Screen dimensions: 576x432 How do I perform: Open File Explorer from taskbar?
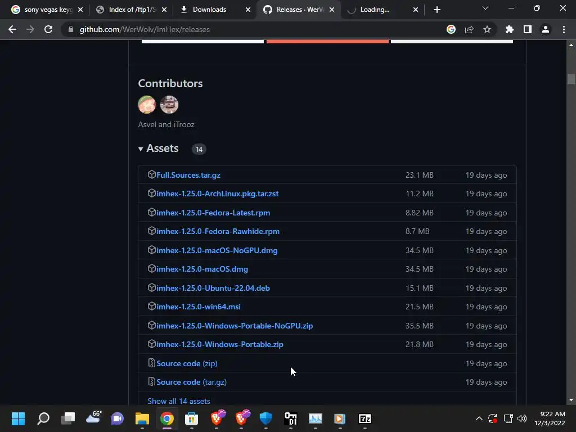click(x=142, y=418)
